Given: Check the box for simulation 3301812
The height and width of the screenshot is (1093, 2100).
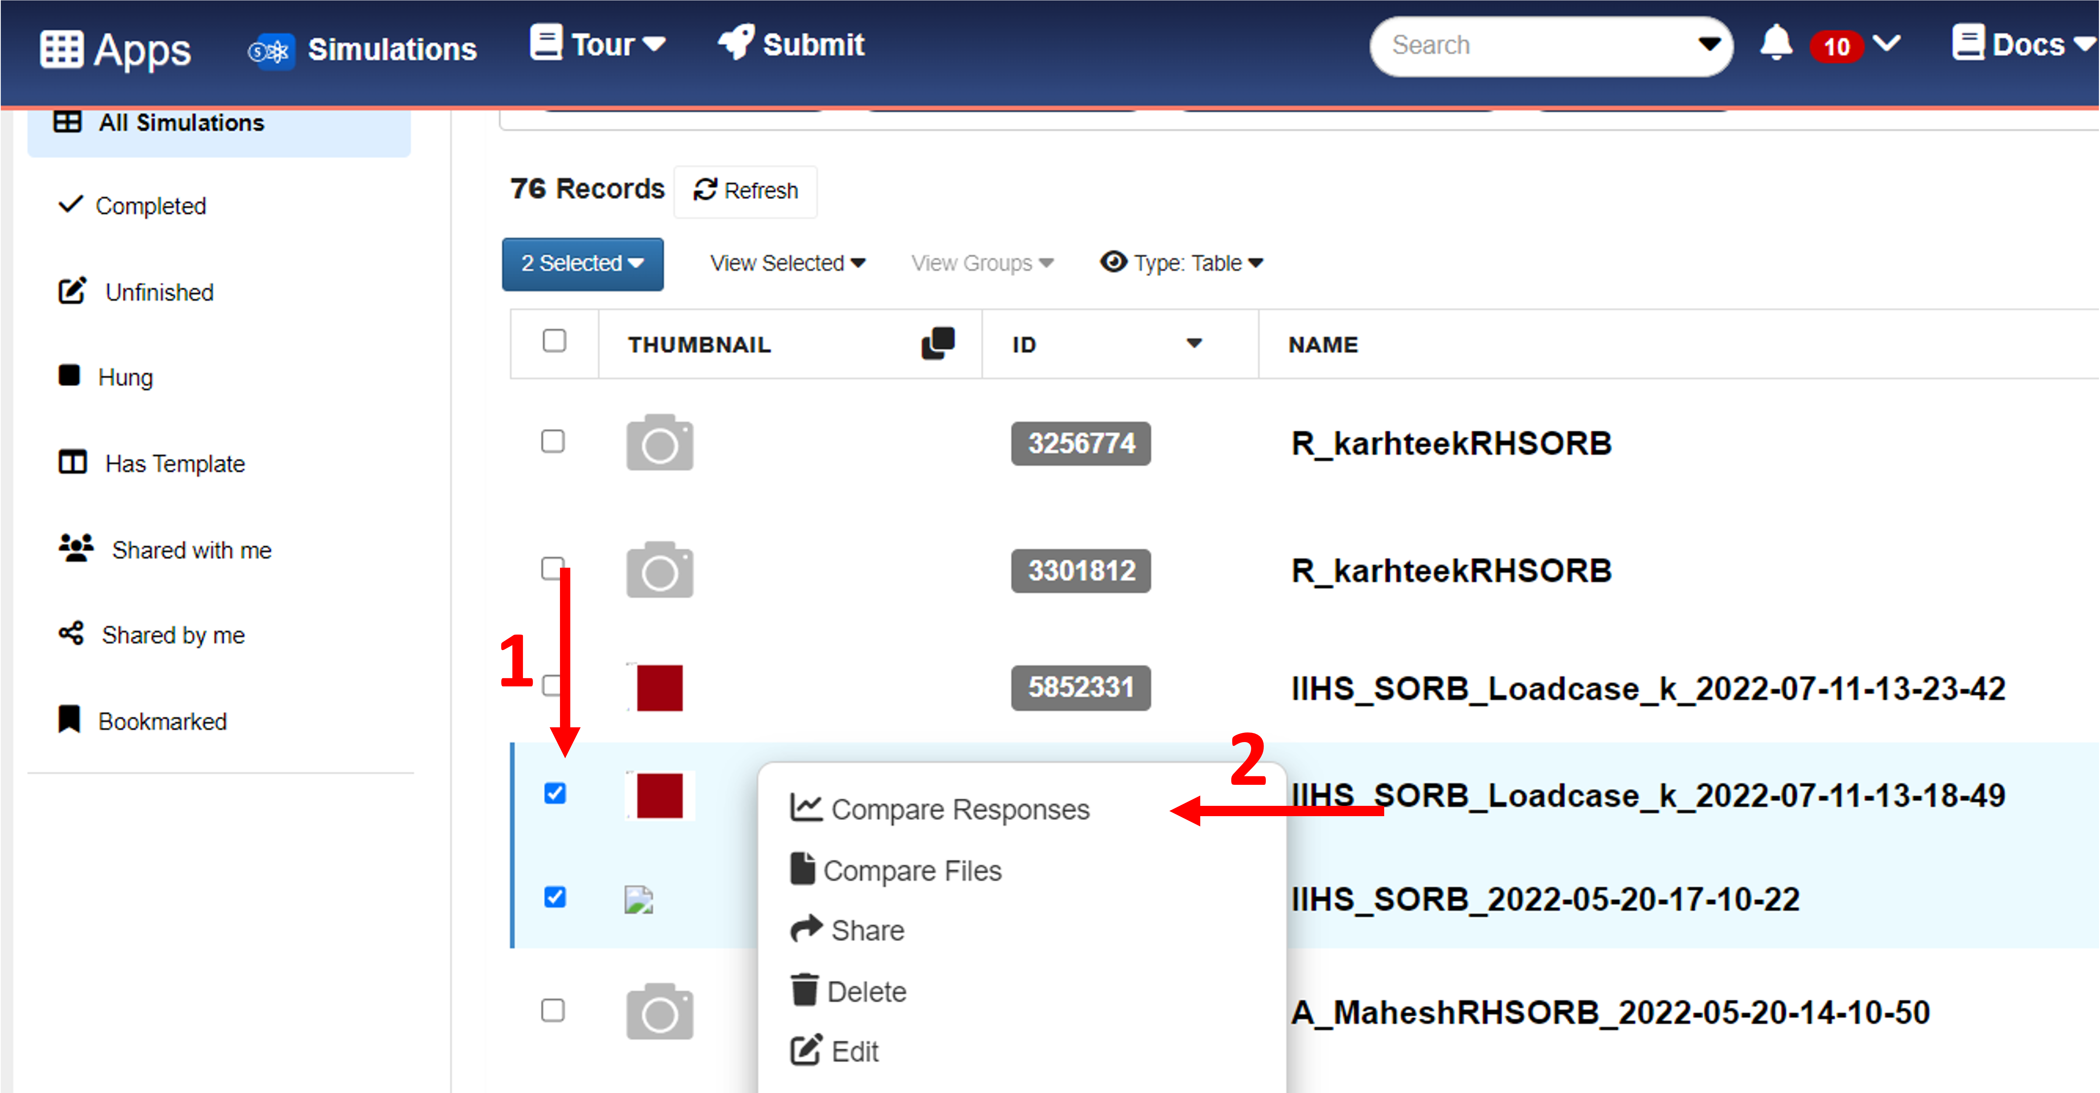Looking at the screenshot, I should click(x=553, y=568).
